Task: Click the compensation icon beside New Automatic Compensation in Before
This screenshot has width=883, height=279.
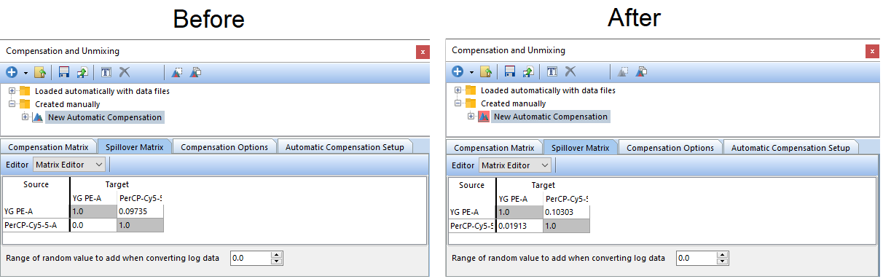Action: (38, 117)
